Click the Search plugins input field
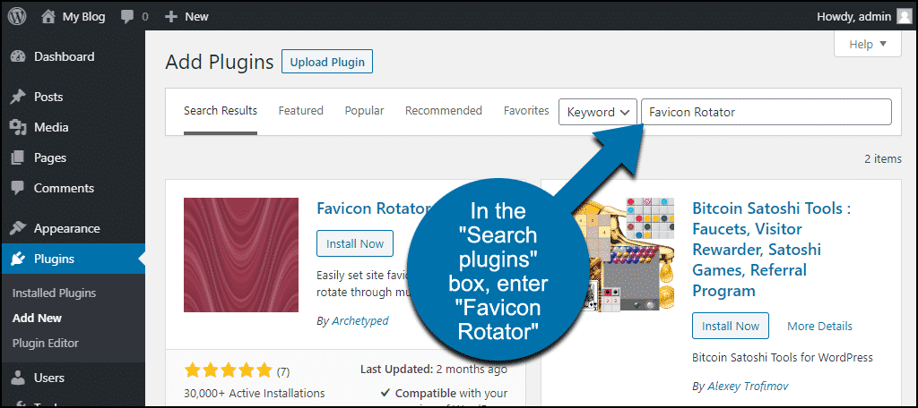918x408 pixels. pos(766,112)
